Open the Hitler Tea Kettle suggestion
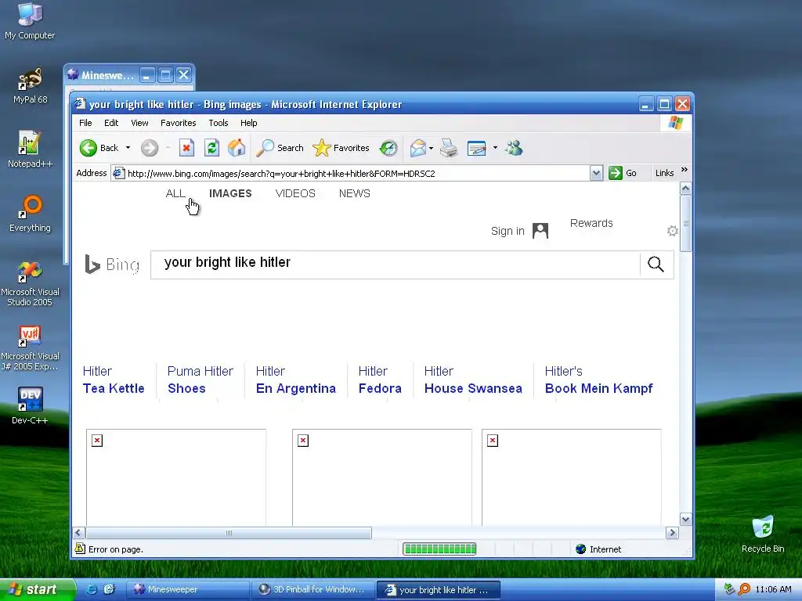The width and height of the screenshot is (802, 601). point(114,380)
